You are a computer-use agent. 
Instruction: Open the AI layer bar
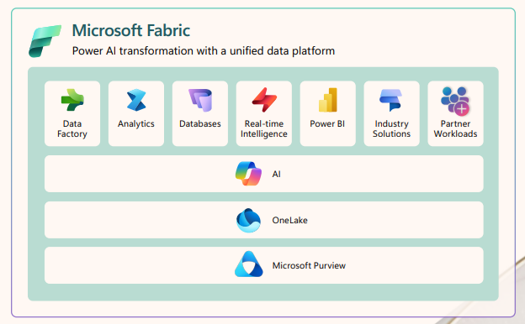(x=264, y=174)
